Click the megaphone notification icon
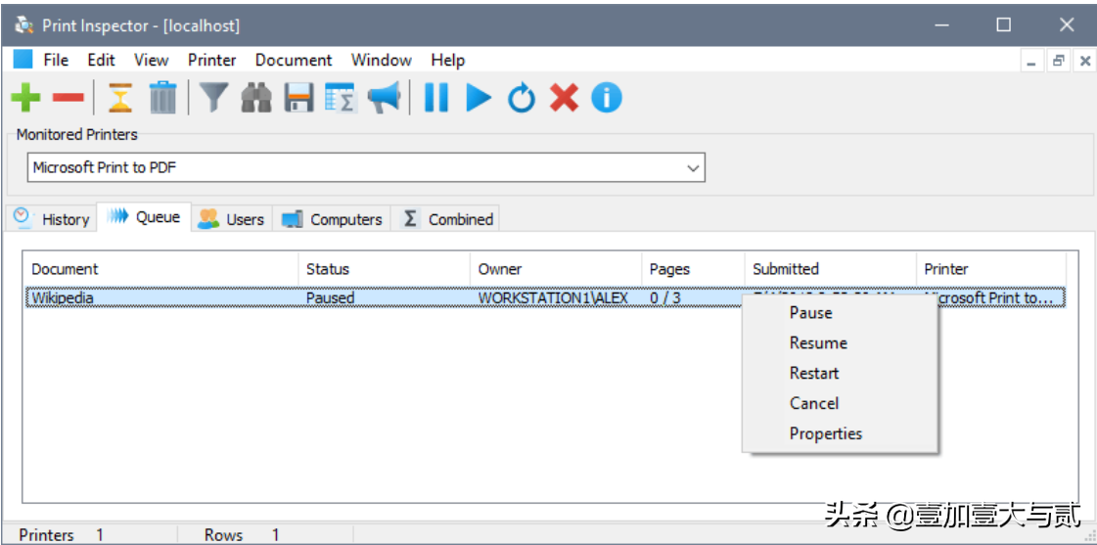The width and height of the screenshot is (1097, 545). coord(384,98)
